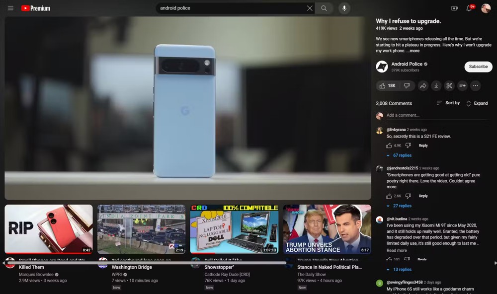The width and height of the screenshot is (497, 294).
Task: Like @livbyrana's comment
Action: pyautogui.click(x=389, y=146)
